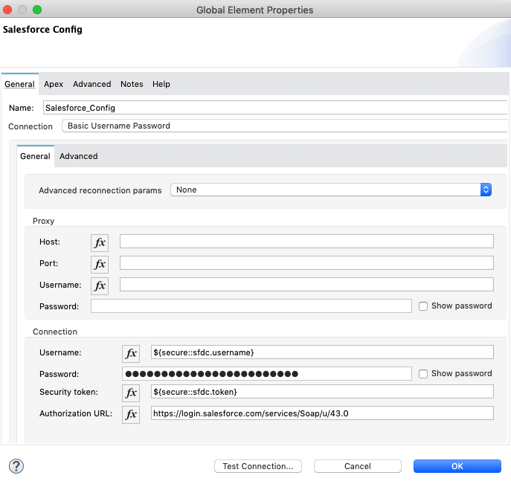Switch to the Apex tab
511x481 pixels.
point(54,84)
